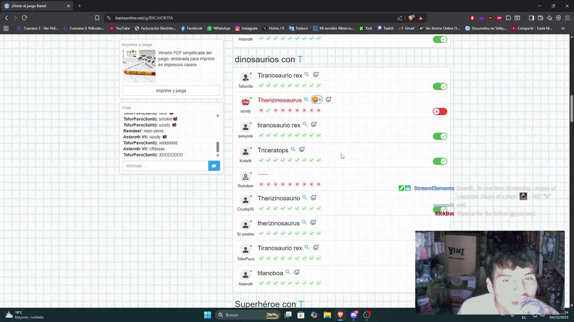Screen dimensions: 574x322
Task: Send chat message with blue button
Action: (x=214, y=166)
